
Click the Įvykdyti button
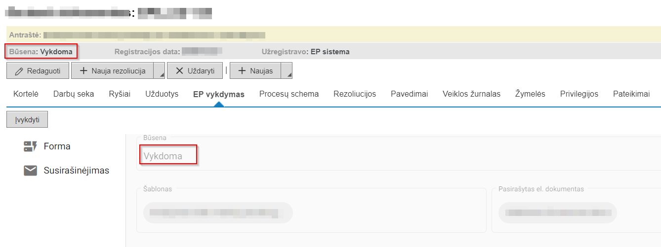(27, 119)
